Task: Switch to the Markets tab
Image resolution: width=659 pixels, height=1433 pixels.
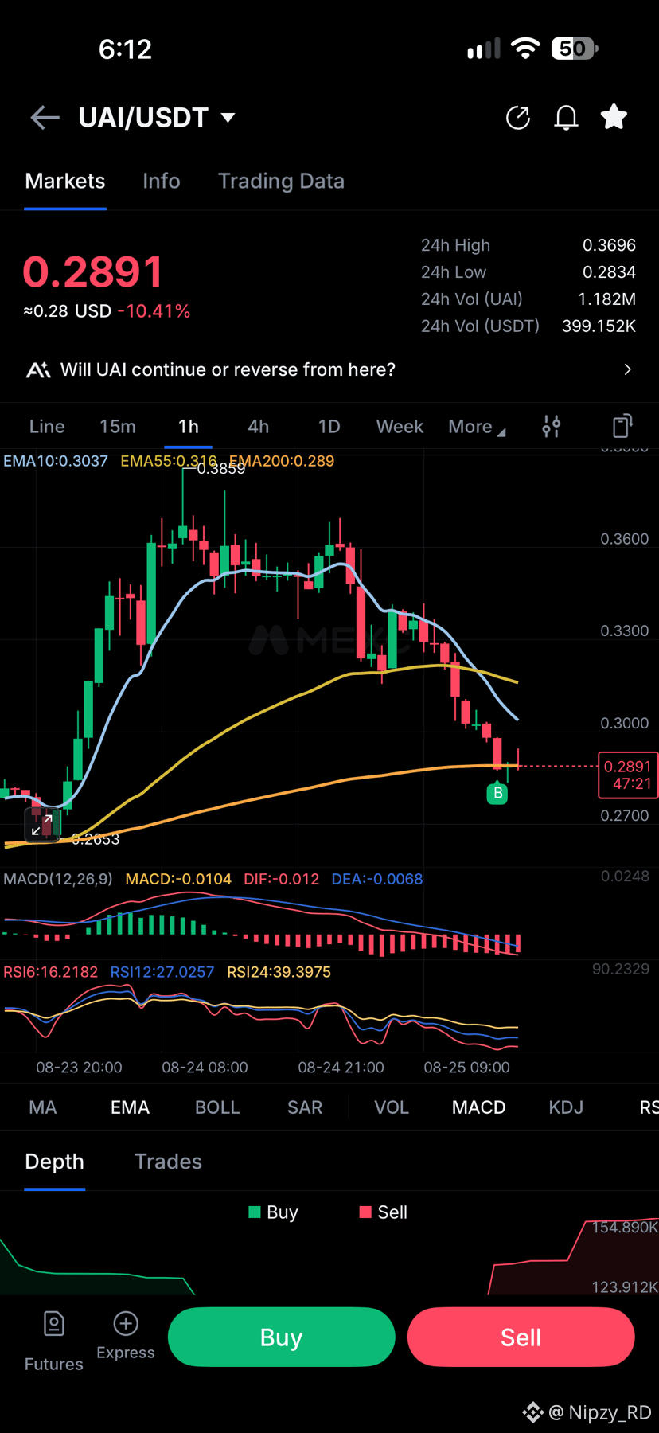Action: tap(65, 182)
